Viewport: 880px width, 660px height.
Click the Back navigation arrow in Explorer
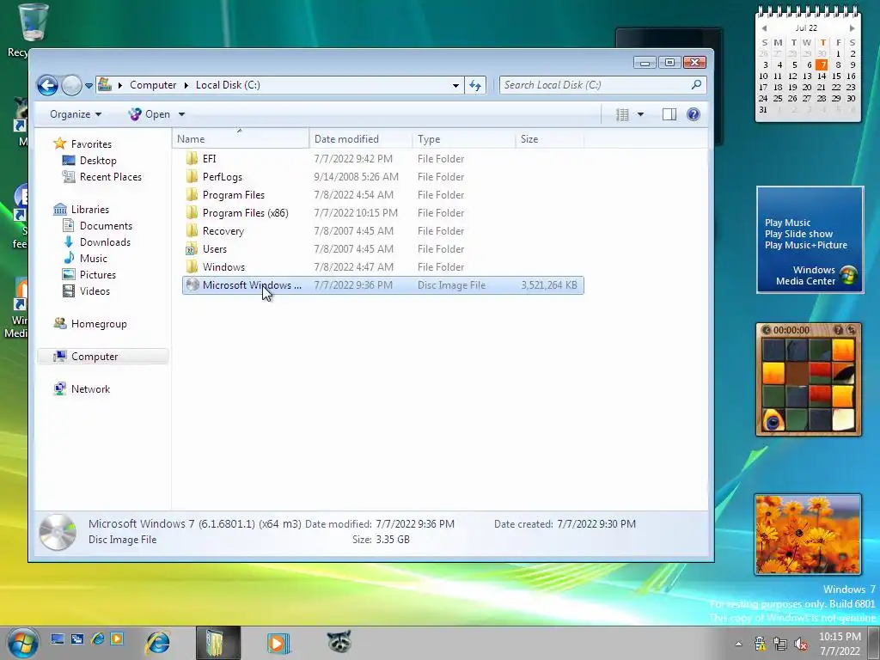coord(48,85)
